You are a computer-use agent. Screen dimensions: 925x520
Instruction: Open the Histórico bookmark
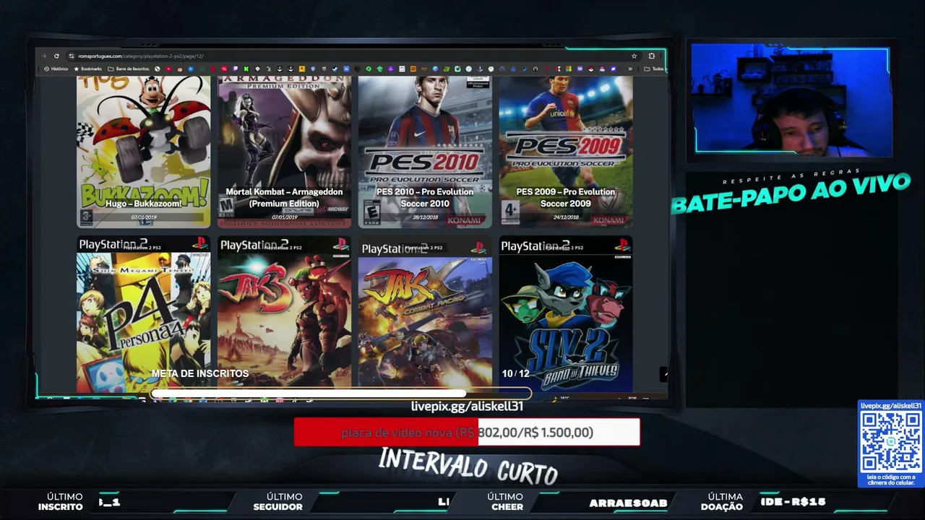pos(56,69)
